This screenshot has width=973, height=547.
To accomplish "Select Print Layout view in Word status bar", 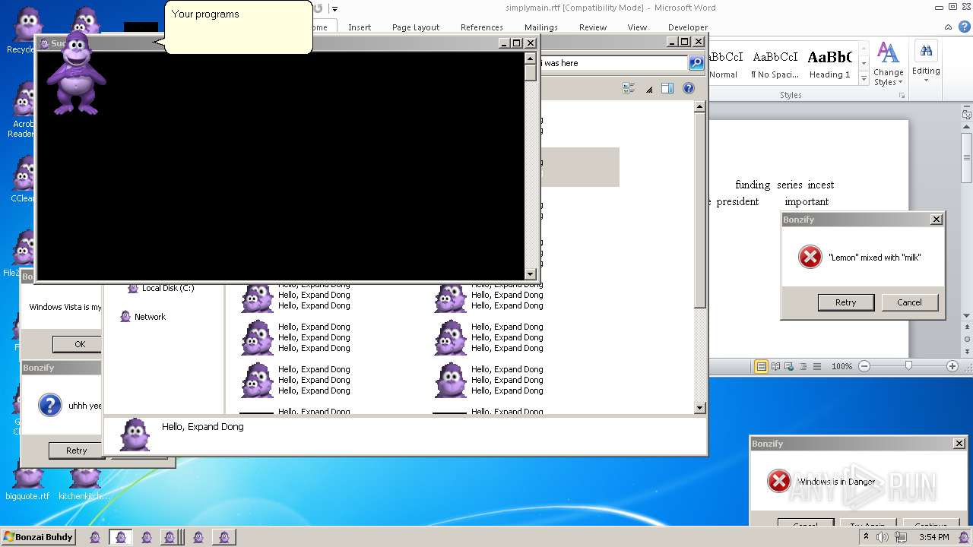I will [x=761, y=366].
